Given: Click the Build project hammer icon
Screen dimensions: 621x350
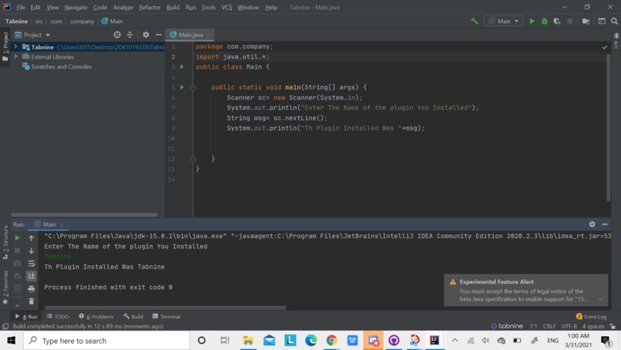Looking at the screenshot, I should coord(474,21).
